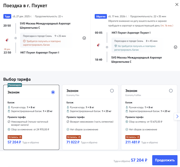This screenshot has height=167, width=180.
Task: Select the recommended Эконом fare radio button
Action: [53, 92]
